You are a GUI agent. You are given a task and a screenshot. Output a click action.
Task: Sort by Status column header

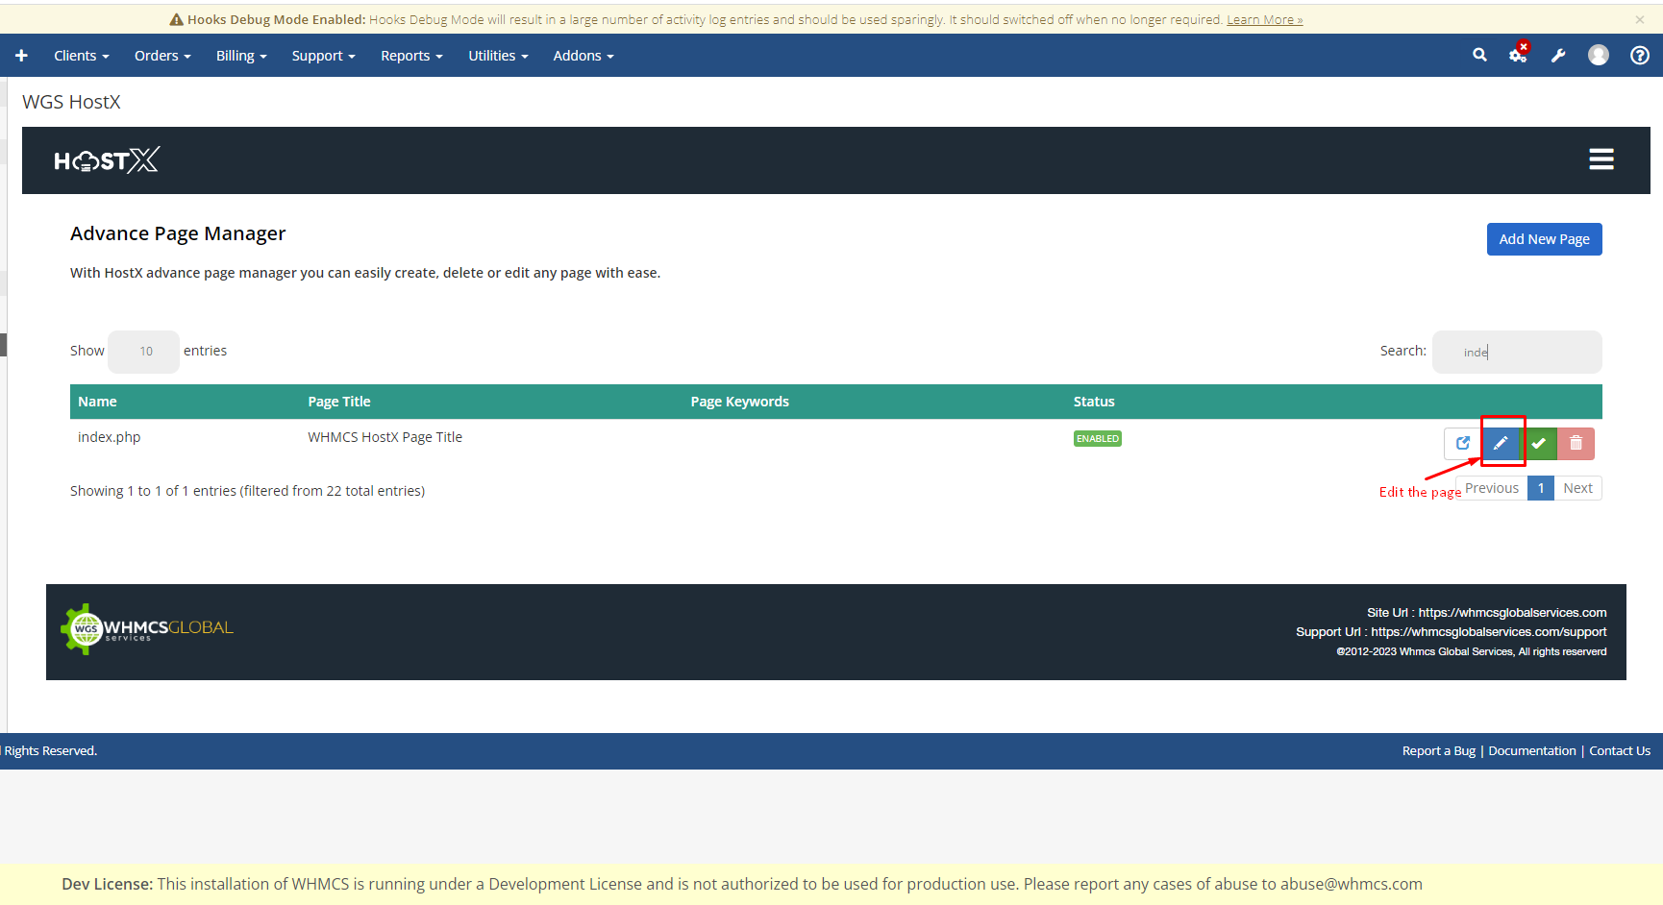click(x=1094, y=402)
